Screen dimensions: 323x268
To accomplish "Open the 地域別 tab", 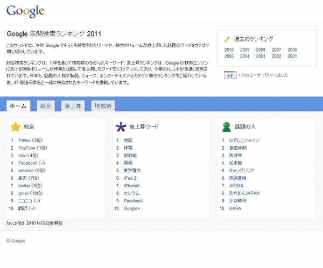I will (x=103, y=106).
